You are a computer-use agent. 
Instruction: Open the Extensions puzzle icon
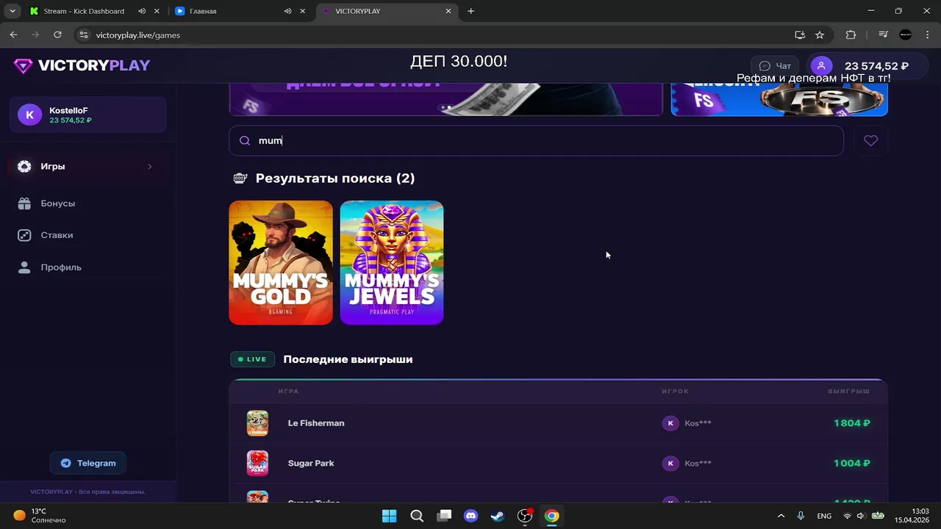pos(851,35)
